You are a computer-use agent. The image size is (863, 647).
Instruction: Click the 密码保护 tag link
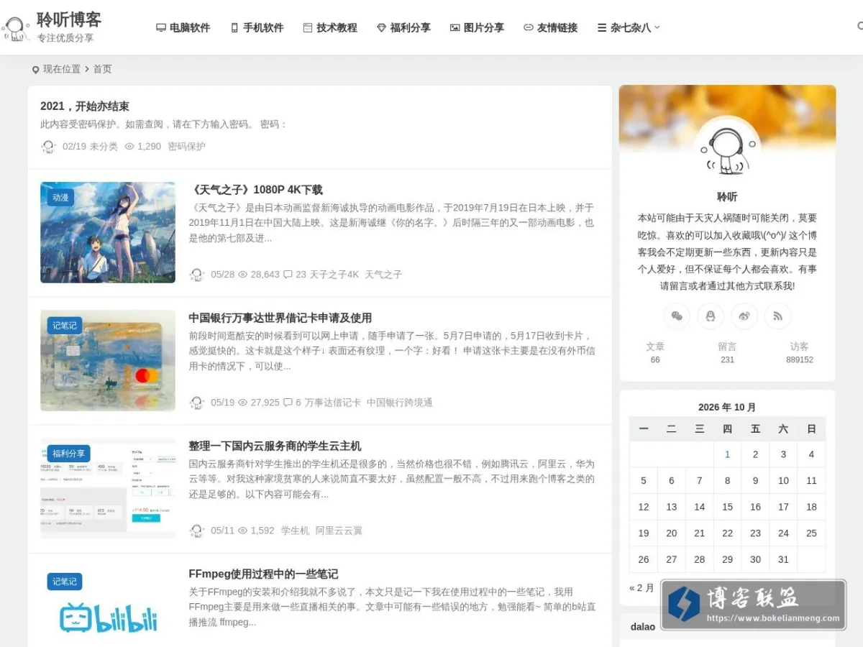click(x=186, y=146)
